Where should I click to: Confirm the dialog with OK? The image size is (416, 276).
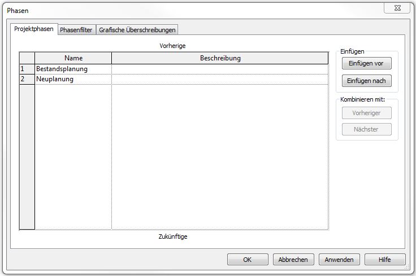pos(248,260)
